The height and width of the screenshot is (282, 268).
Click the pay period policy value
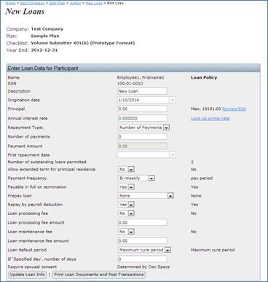pyautogui.click(x=202, y=178)
